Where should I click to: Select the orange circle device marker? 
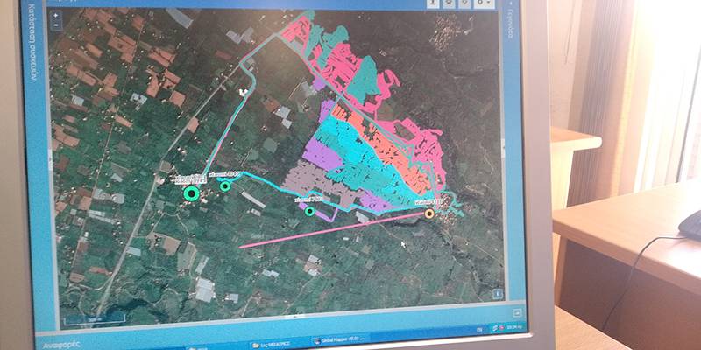(429, 213)
